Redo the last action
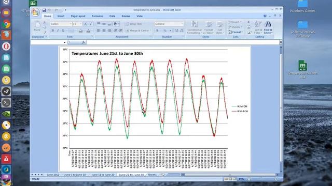The width and height of the screenshot is (332, 186). tap(57, 10)
